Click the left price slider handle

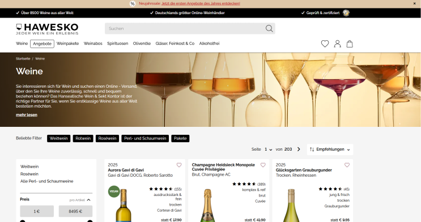click(23, 221)
